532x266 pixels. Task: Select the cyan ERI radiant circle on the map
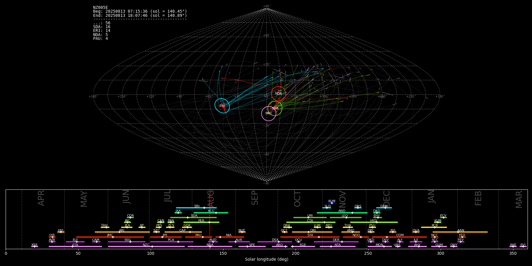point(222,106)
